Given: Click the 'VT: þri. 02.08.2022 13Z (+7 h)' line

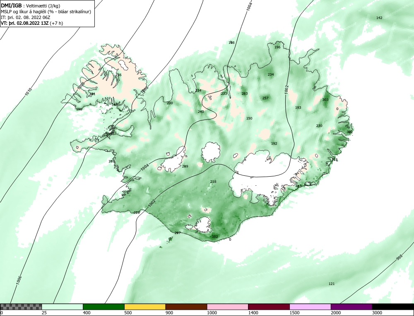Looking at the screenshot, I should tap(32, 23).
